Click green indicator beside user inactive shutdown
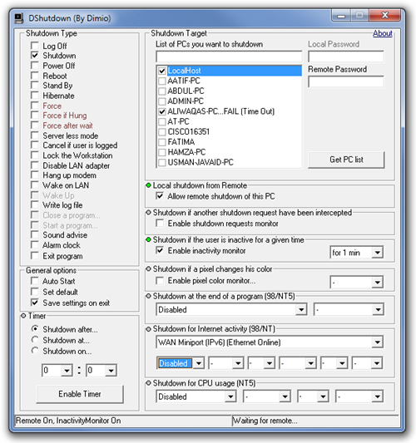This screenshot has height=443, width=416. pos(148,240)
